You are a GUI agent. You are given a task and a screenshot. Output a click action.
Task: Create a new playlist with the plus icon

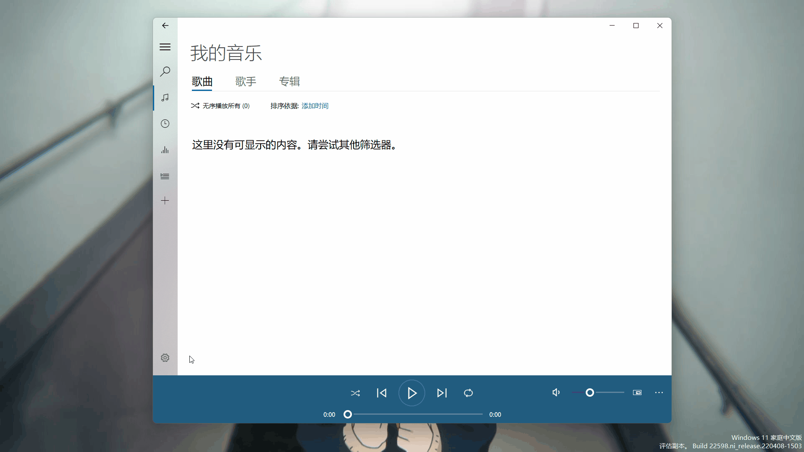point(165,200)
